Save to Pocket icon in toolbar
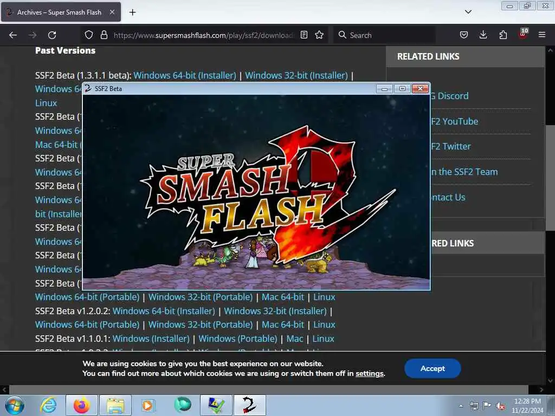This screenshot has height=416, width=555. [464, 35]
